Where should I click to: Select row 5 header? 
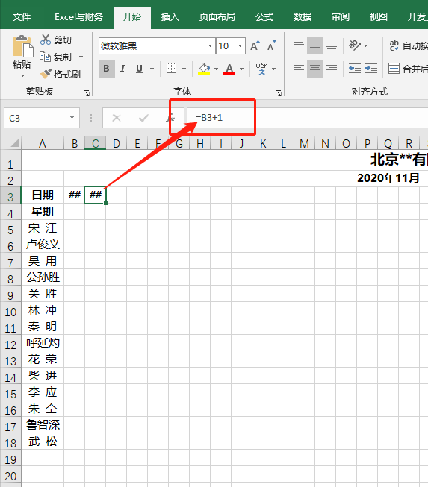point(10,230)
